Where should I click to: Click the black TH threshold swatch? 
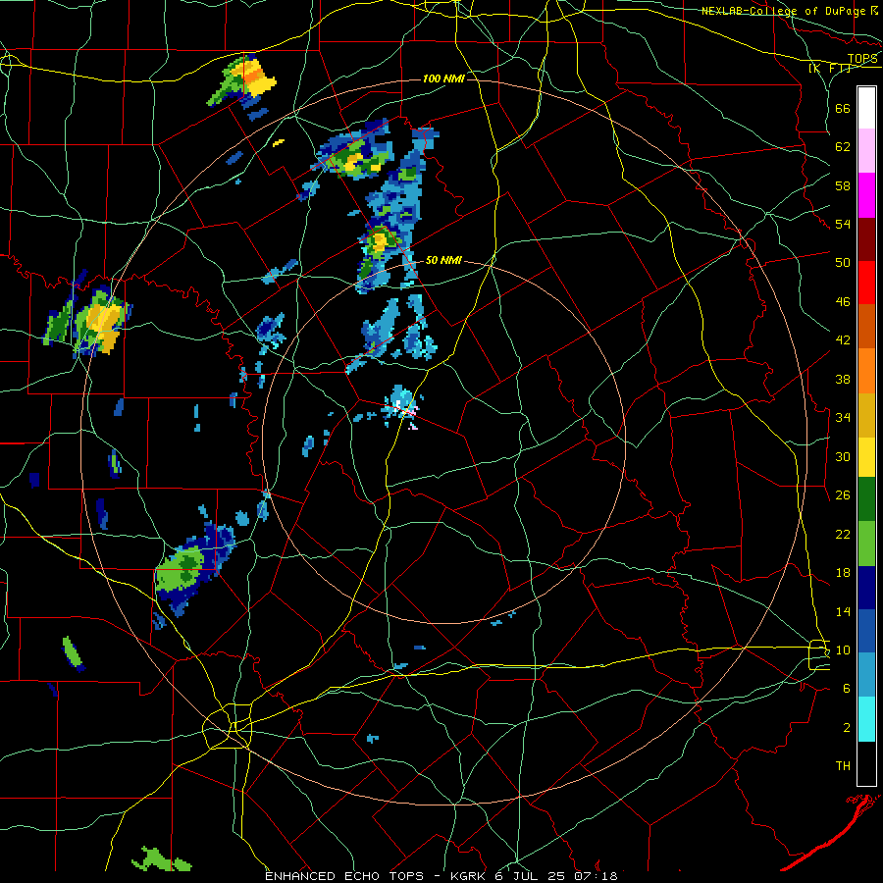[866, 763]
